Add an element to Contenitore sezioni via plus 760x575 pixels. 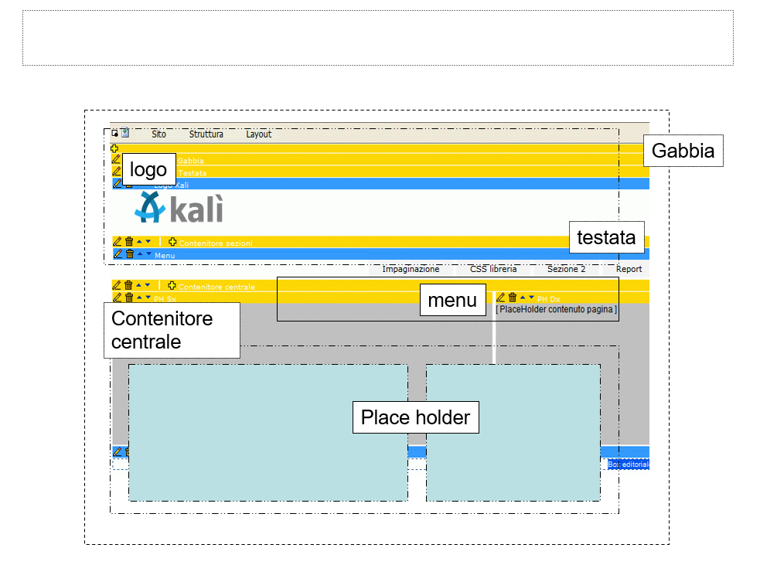(172, 242)
